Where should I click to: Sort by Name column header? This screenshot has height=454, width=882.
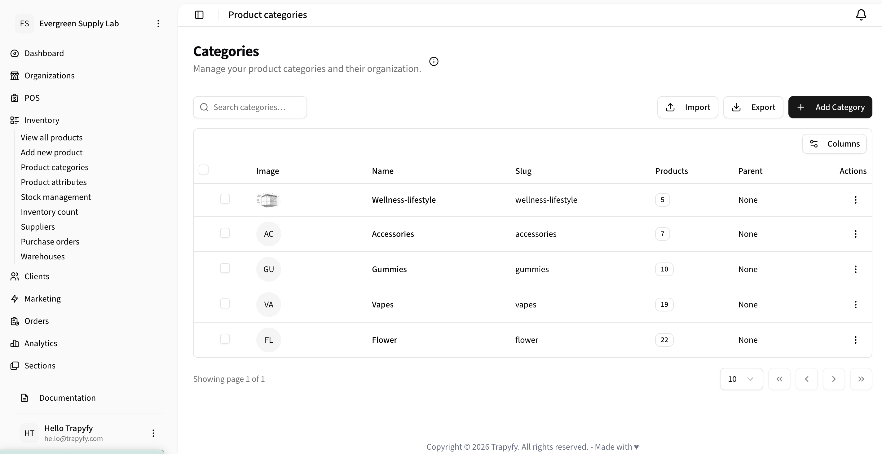382,171
